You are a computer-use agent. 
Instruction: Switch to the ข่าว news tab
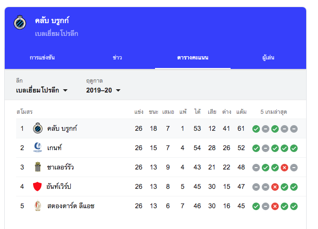tap(117, 58)
